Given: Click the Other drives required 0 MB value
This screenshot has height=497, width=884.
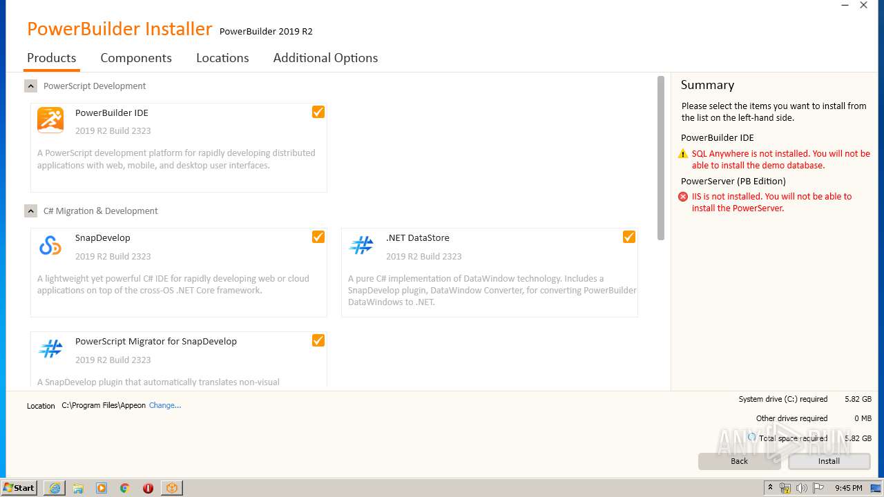Looking at the screenshot, I should pos(863,418).
